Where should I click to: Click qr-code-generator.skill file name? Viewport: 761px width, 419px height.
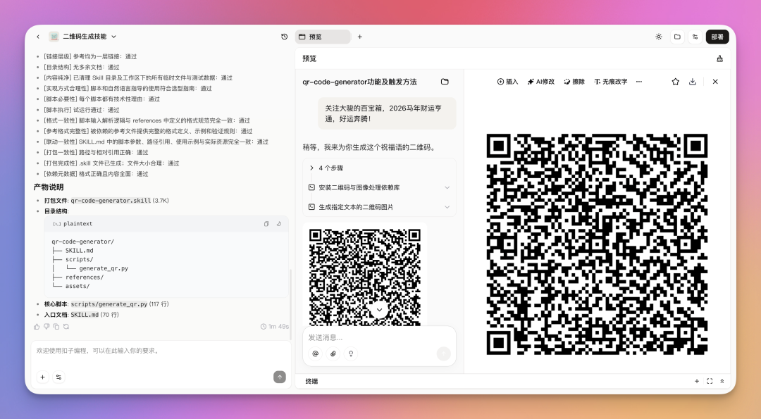pos(111,200)
